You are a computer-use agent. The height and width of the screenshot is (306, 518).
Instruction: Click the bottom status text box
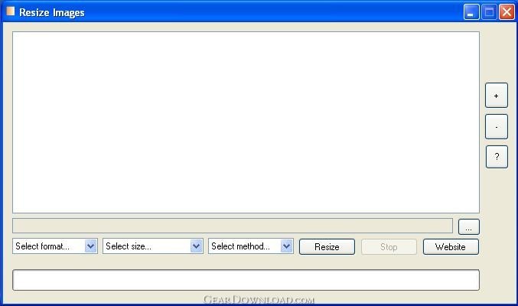click(246, 280)
